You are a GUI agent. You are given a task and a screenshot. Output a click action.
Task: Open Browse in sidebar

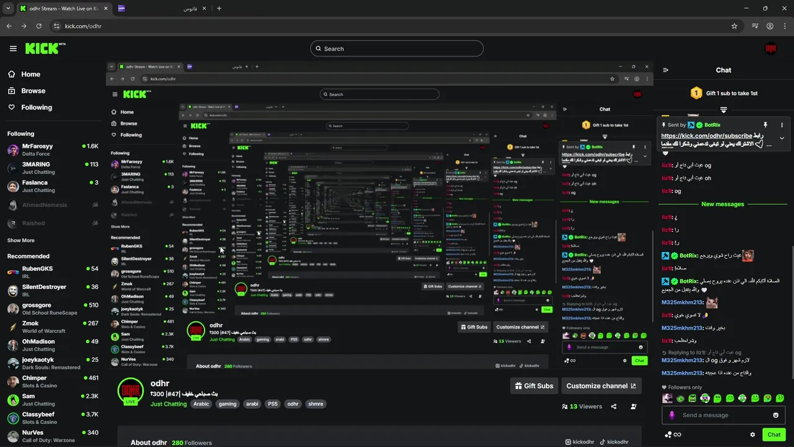(26, 91)
